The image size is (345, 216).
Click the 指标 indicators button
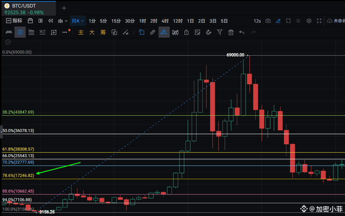(14, 21)
